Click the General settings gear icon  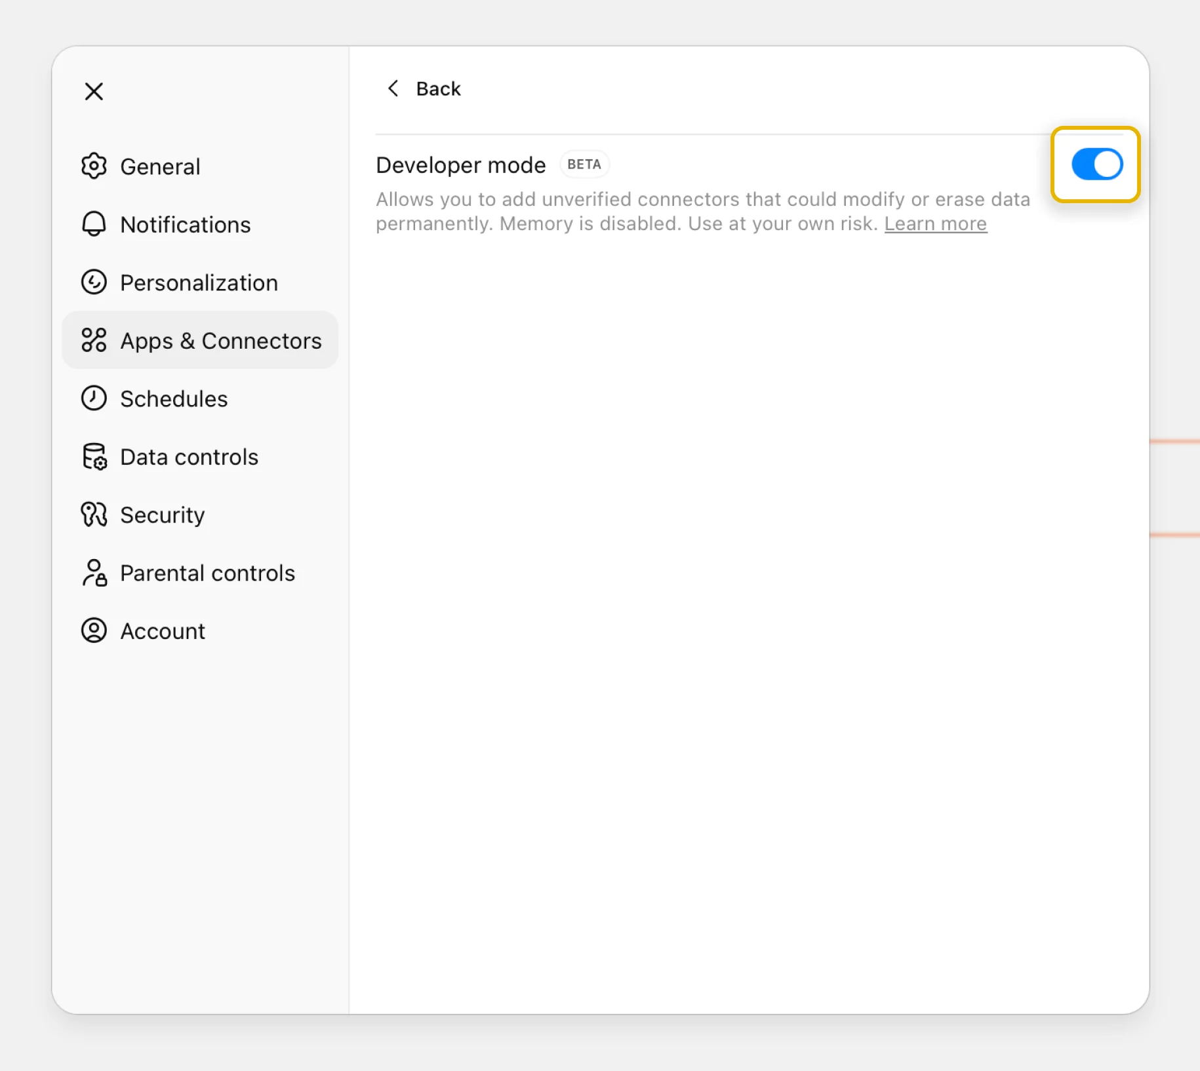coord(94,166)
